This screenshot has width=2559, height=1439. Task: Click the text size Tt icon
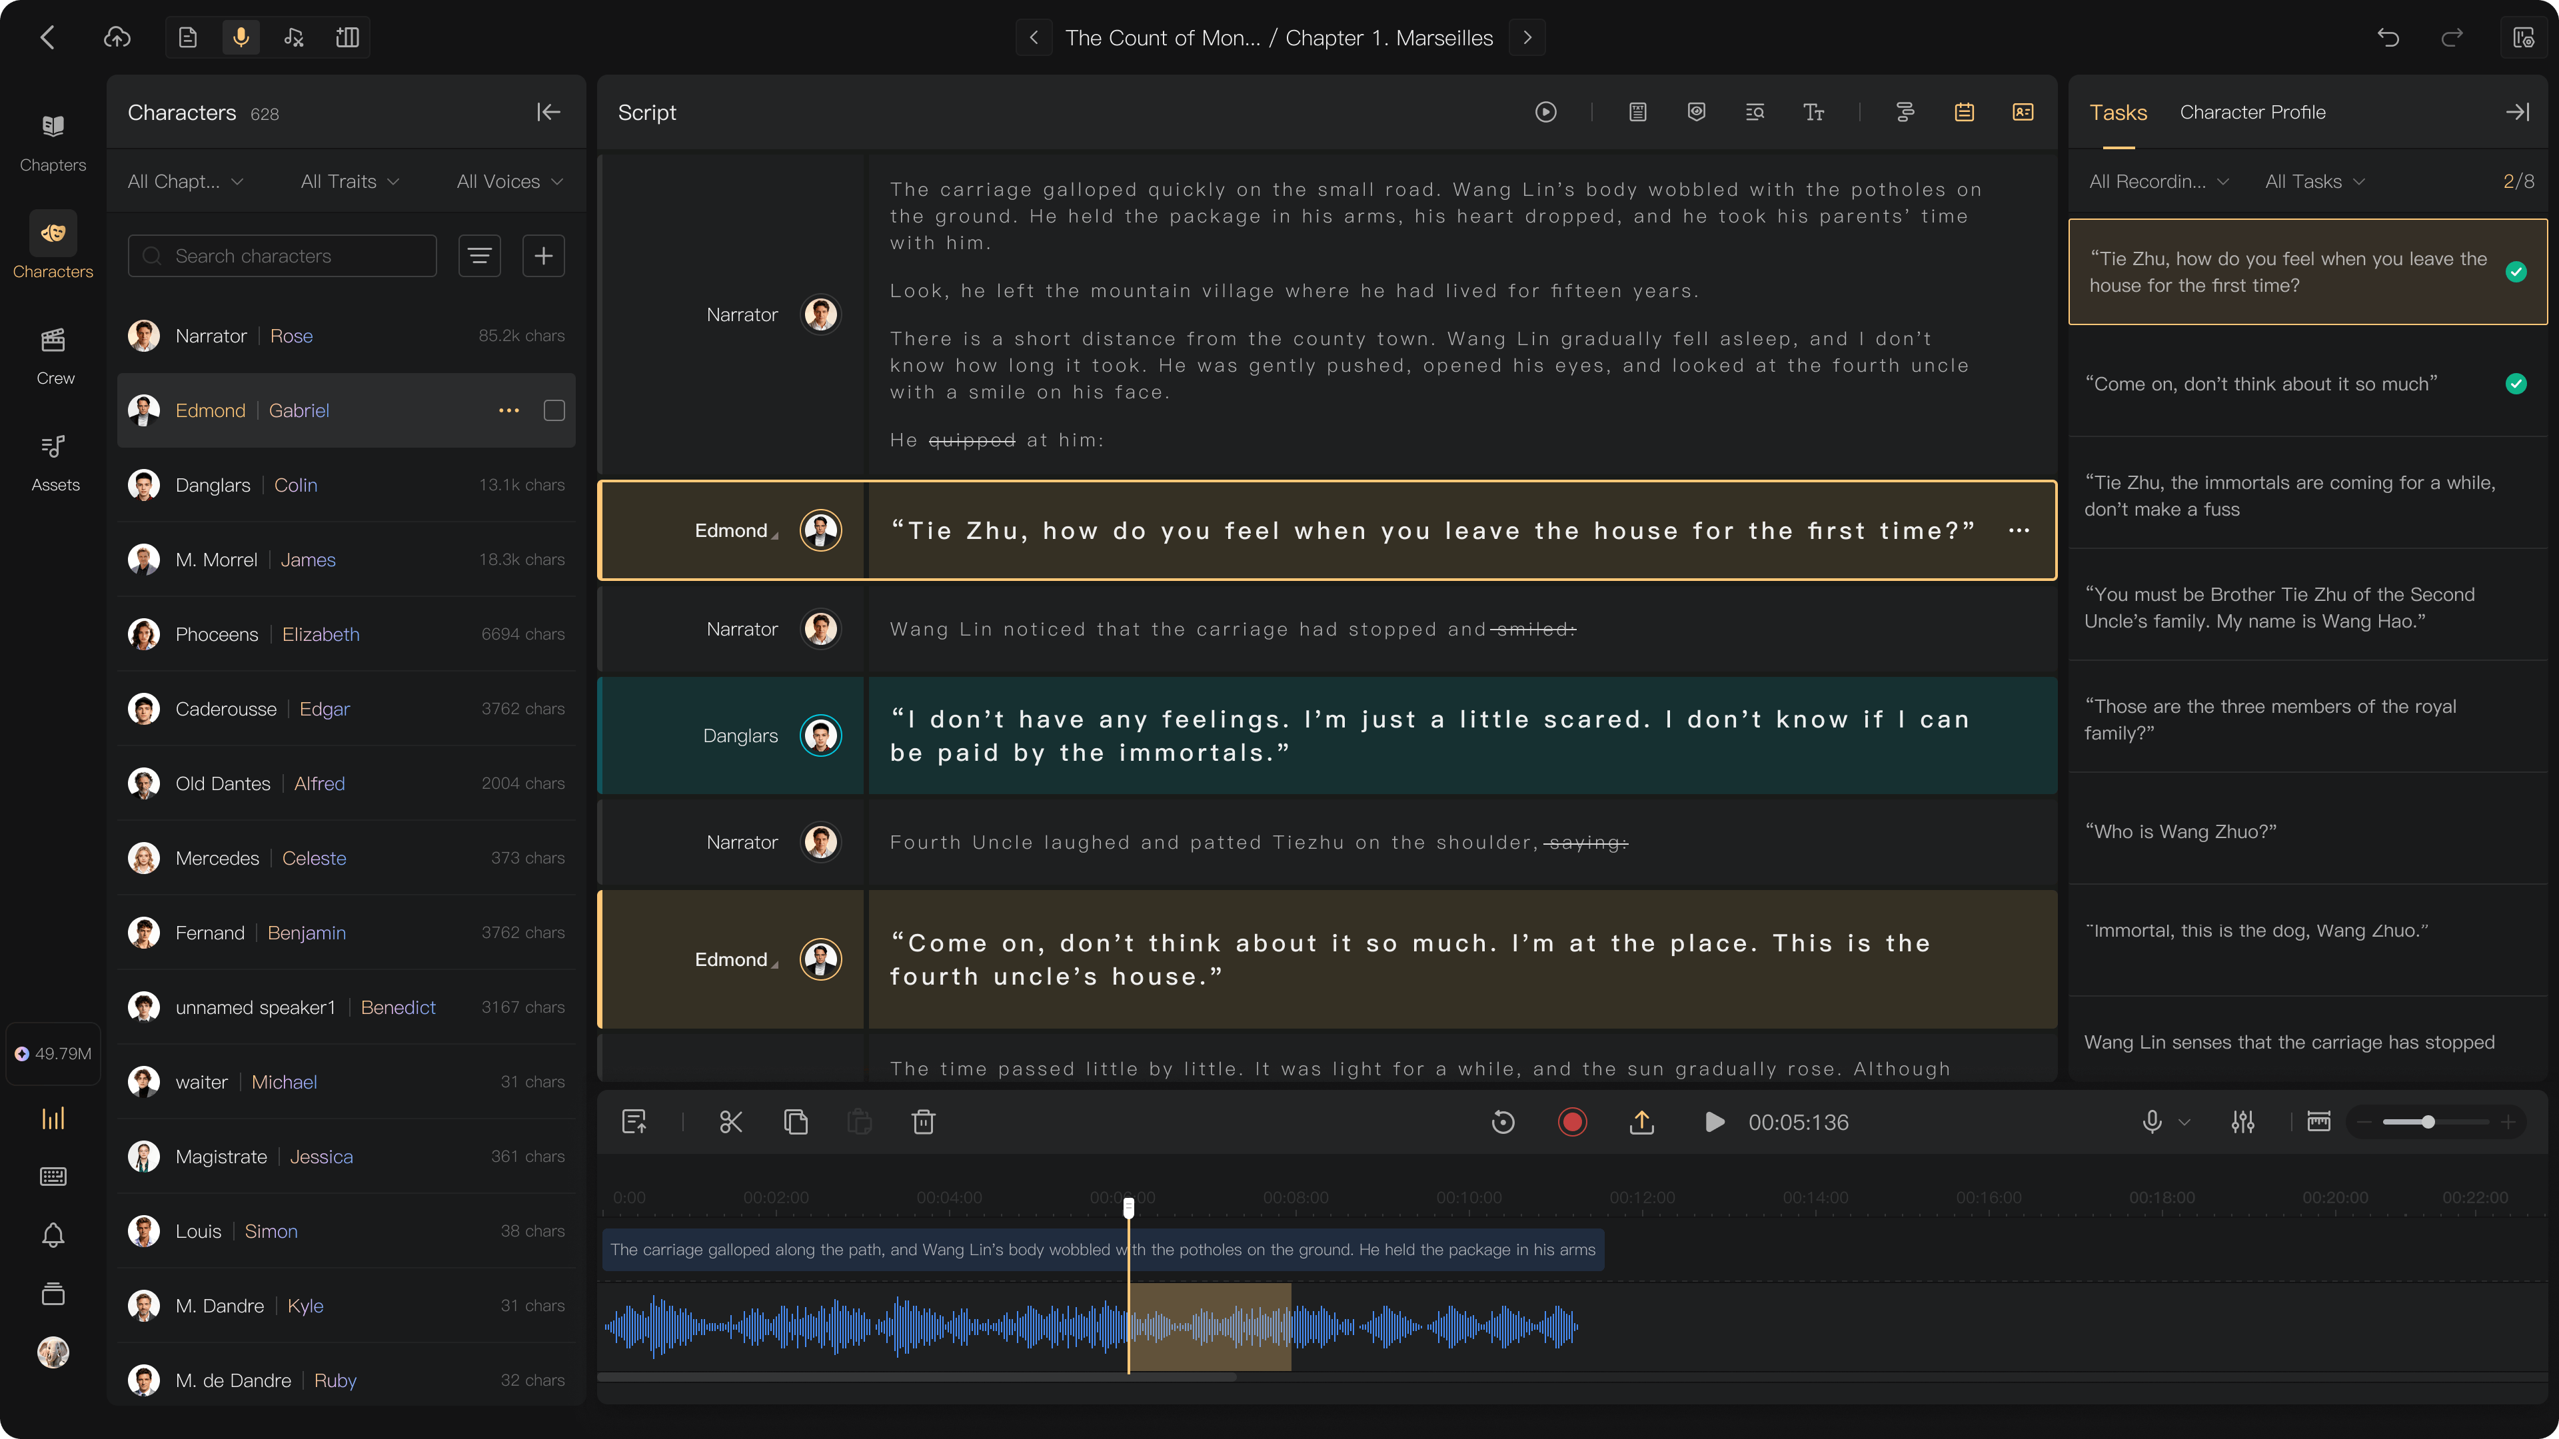(1814, 112)
